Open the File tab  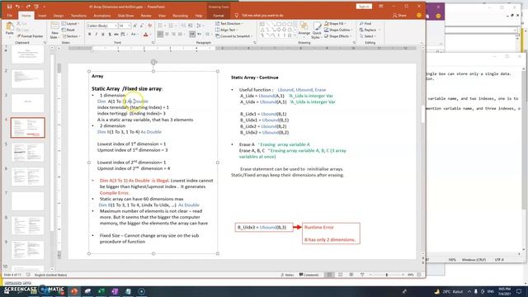point(9,16)
